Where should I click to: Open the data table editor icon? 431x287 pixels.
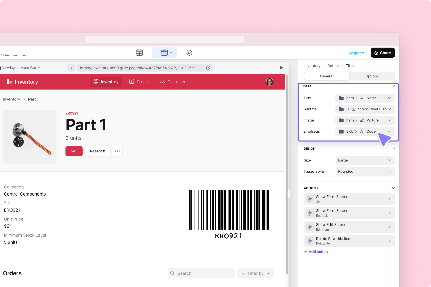(139, 53)
